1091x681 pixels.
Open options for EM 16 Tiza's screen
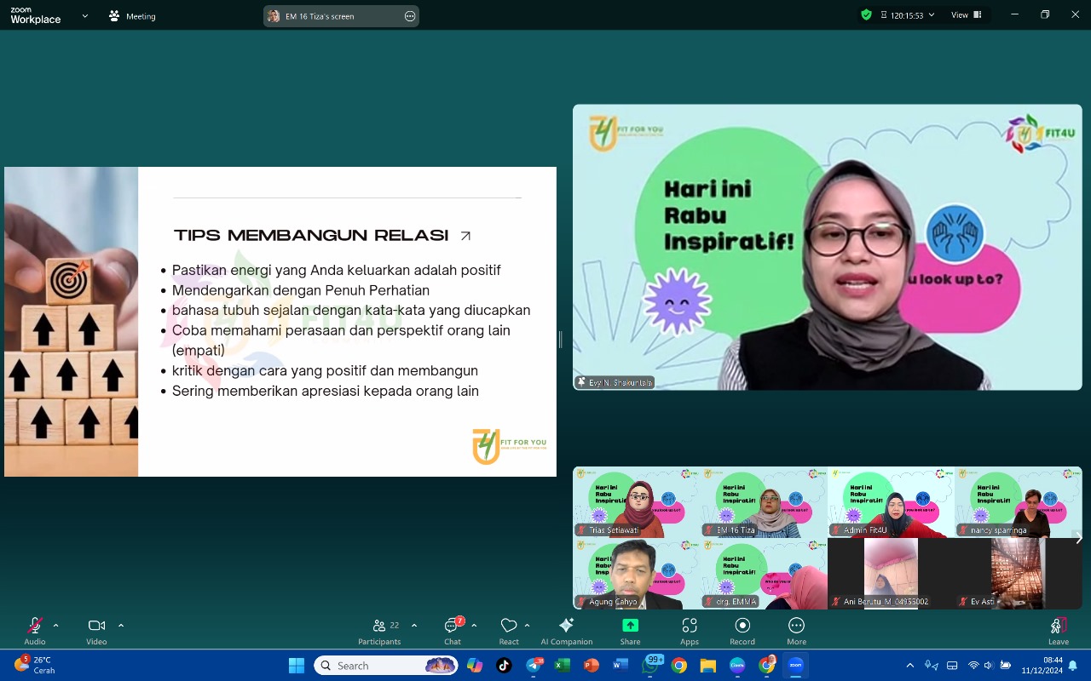410,16
